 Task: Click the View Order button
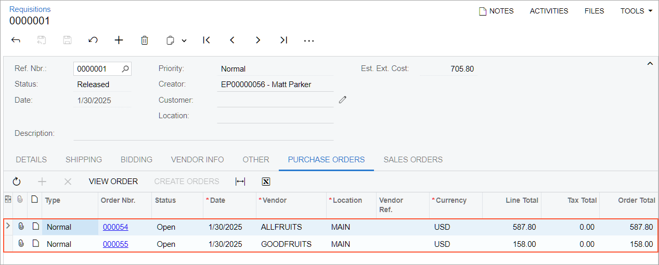point(113,182)
